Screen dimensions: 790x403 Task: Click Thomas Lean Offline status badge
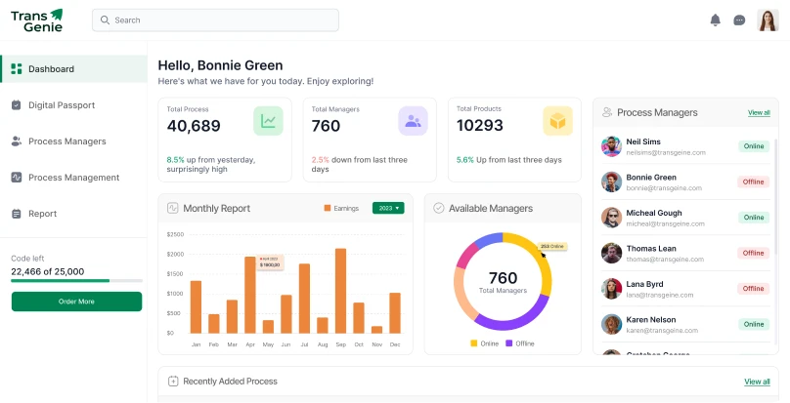pos(753,253)
